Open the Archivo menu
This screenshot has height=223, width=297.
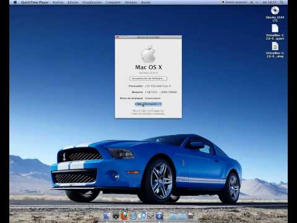point(58,2)
